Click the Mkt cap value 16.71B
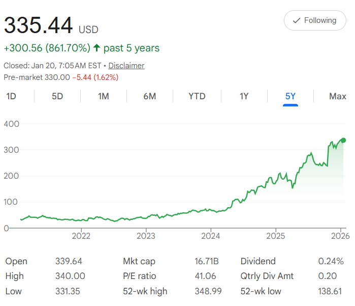 pyautogui.click(x=206, y=261)
